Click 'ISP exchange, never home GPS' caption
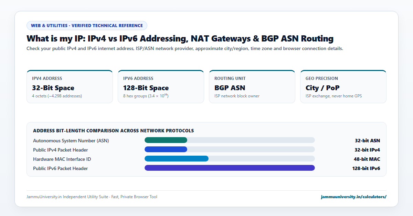 (333, 96)
